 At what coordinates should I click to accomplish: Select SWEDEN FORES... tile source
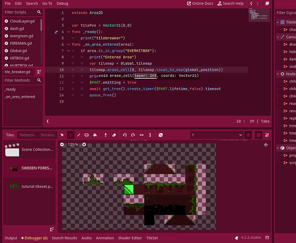click(x=29, y=168)
